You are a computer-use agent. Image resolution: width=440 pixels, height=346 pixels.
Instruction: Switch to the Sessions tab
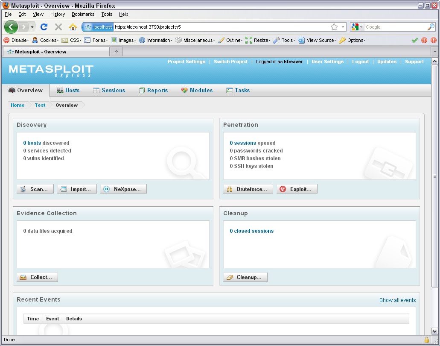[x=109, y=90]
